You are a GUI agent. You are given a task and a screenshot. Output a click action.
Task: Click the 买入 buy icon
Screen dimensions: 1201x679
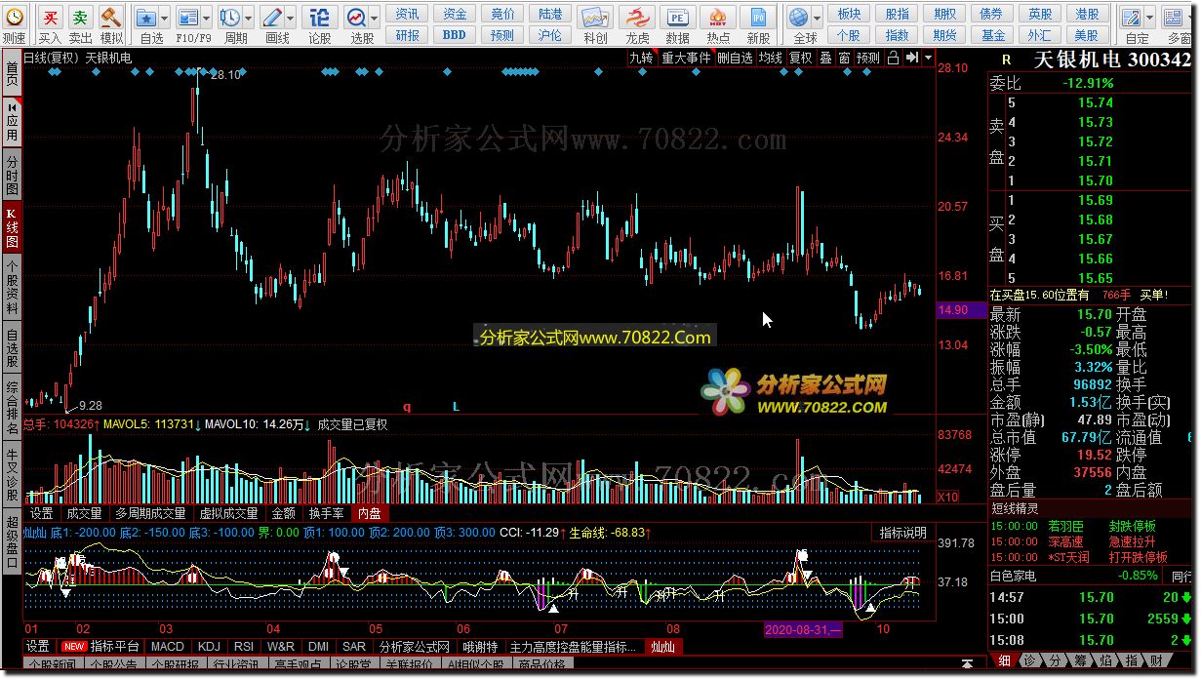tap(51, 17)
